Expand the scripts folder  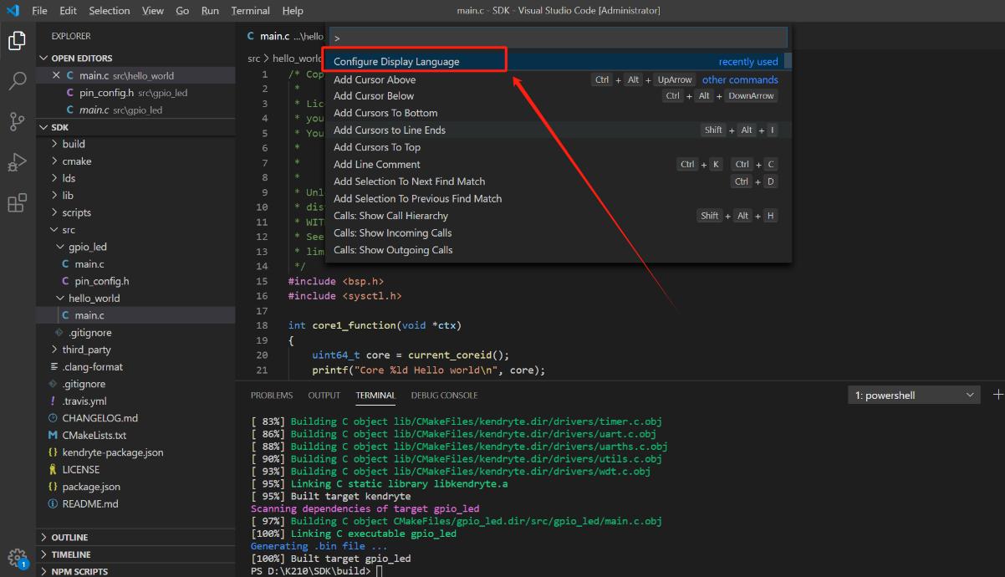[x=136, y=212]
